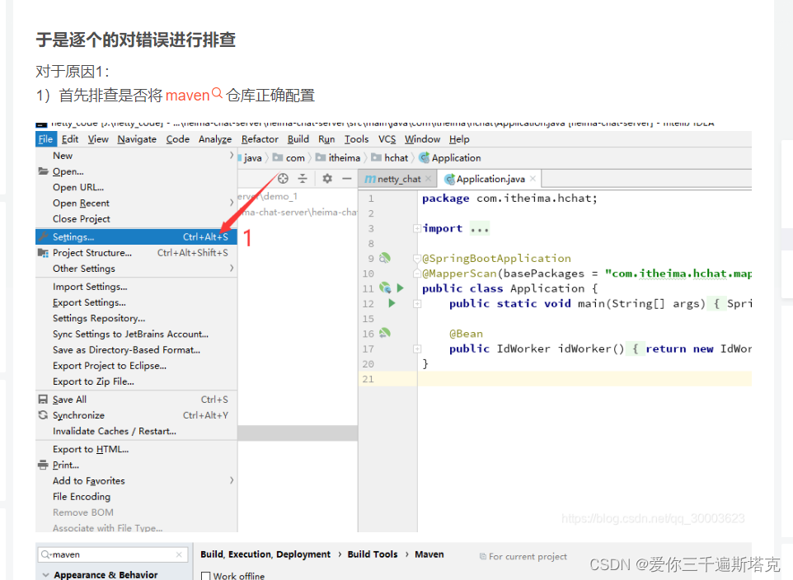The height and width of the screenshot is (580, 793).
Task: Click the locate-file crosshair icon in the toolbar
Action: 283,178
